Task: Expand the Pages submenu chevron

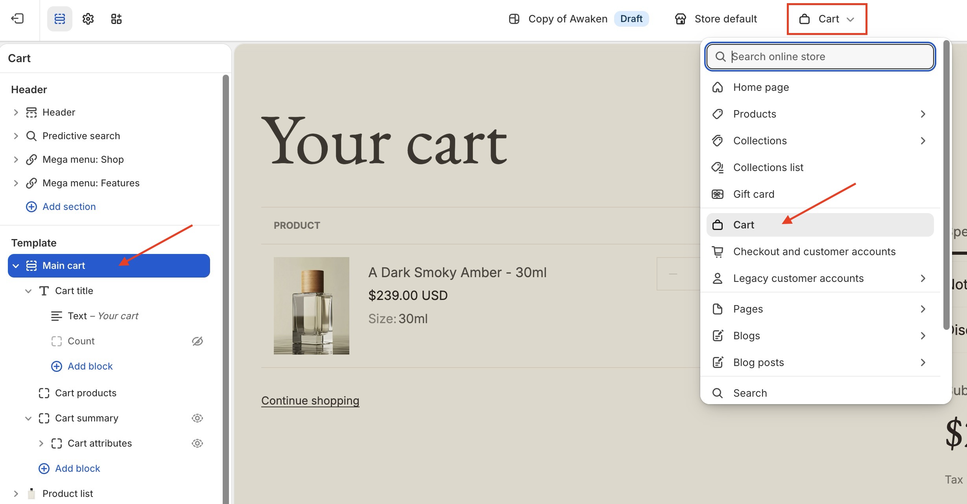Action: pos(923,309)
